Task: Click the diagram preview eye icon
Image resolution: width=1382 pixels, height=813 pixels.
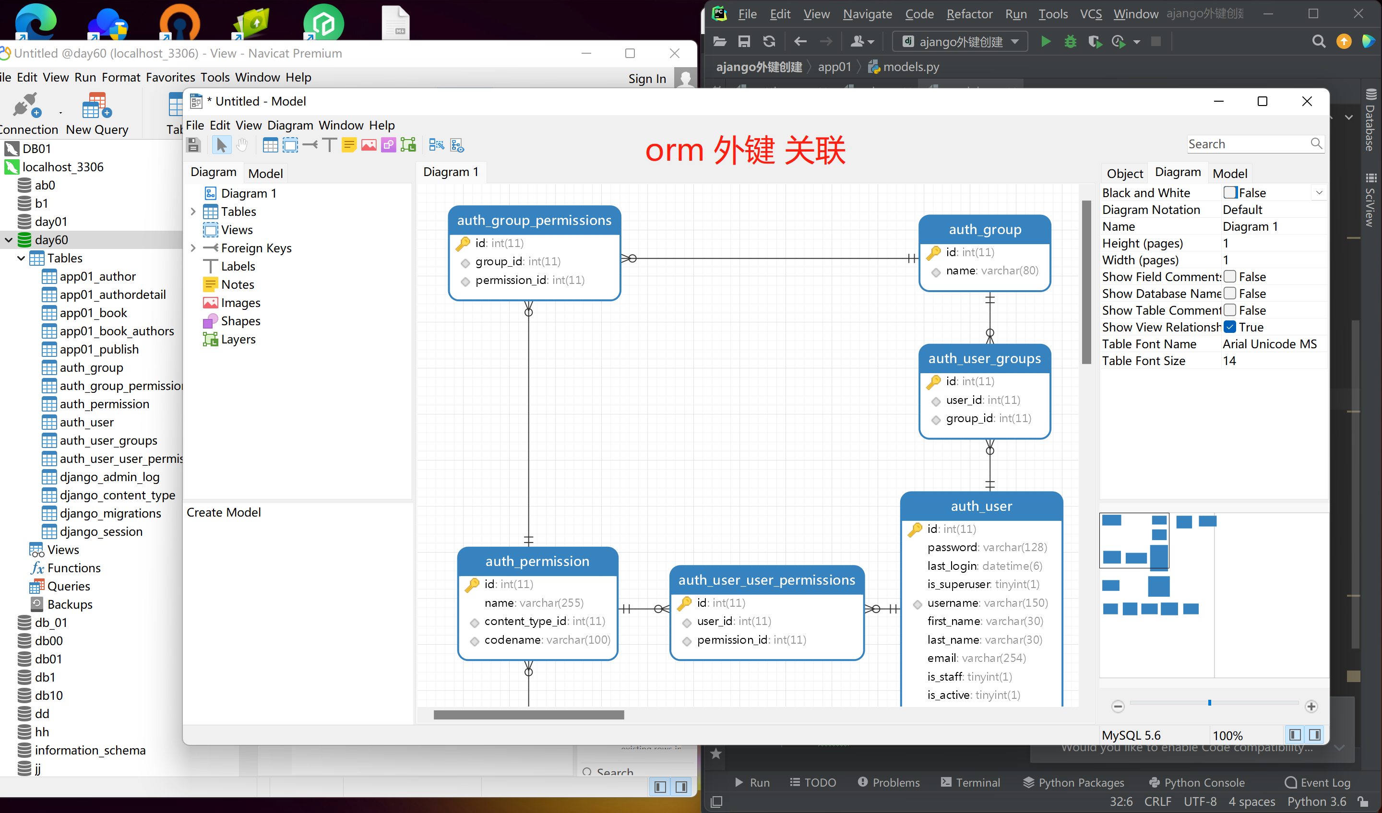Action: [457, 145]
